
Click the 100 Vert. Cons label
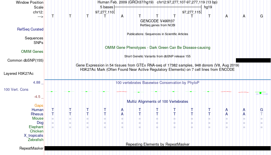click(x=16, y=89)
